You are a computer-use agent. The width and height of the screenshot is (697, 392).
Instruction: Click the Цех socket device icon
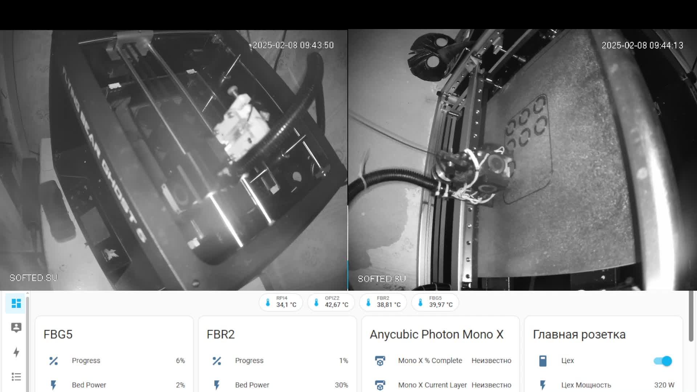543,361
